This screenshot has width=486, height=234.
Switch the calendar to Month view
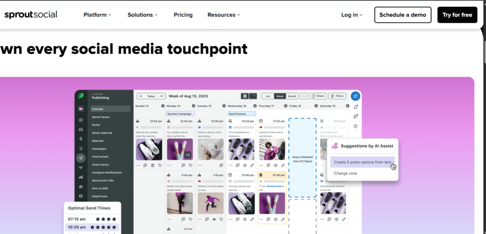click(x=292, y=96)
